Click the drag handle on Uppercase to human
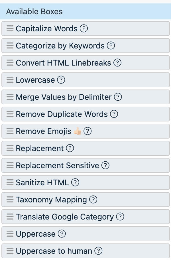This screenshot has width=171, height=260. (10, 251)
